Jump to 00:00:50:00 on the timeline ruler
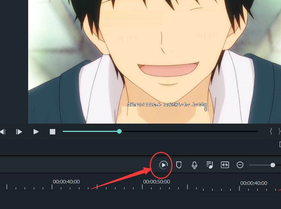Image resolution: width=281 pixels, height=209 pixels. [x=156, y=182]
